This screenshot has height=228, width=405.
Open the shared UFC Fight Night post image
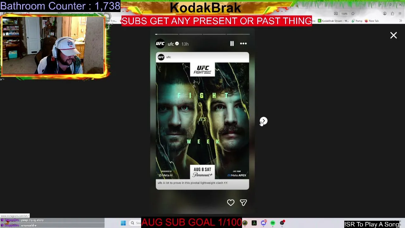point(202,121)
